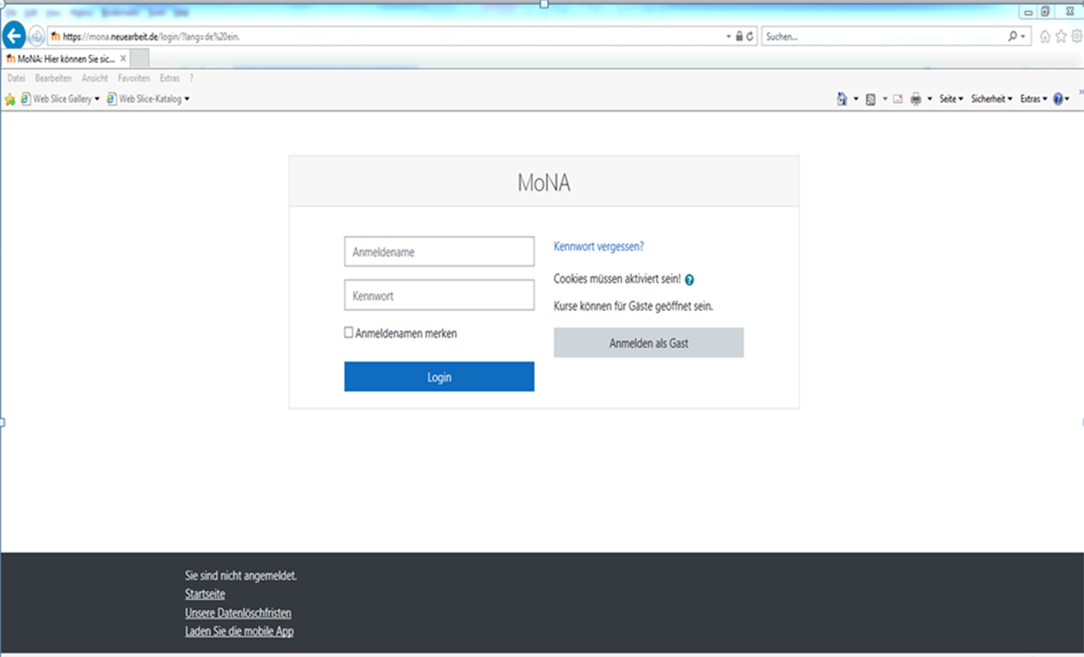Open a new empty tab

pyautogui.click(x=140, y=59)
